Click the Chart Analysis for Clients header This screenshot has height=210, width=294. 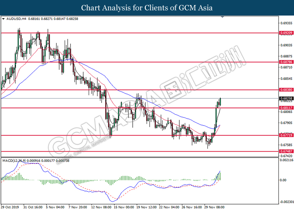pyautogui.click(x=147, y=8)
